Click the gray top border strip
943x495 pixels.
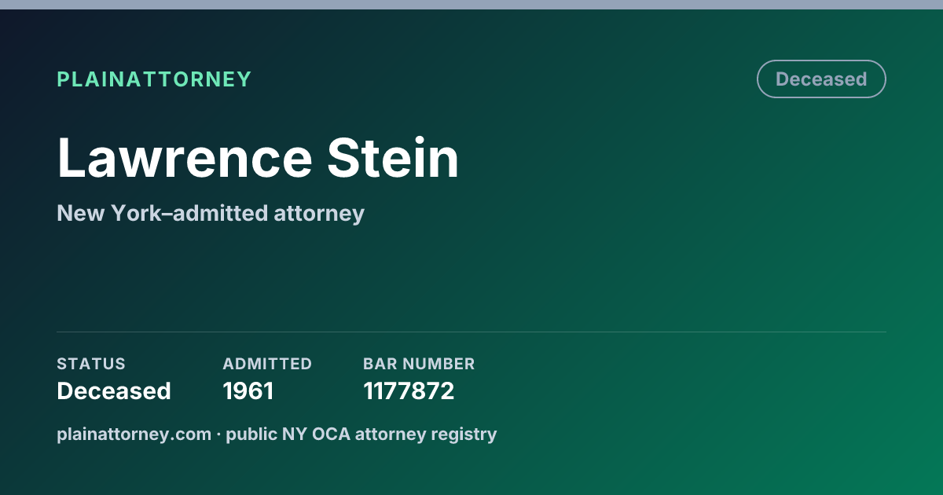472,5
